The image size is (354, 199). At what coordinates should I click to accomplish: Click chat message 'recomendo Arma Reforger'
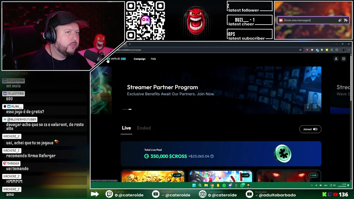(31, 156)
